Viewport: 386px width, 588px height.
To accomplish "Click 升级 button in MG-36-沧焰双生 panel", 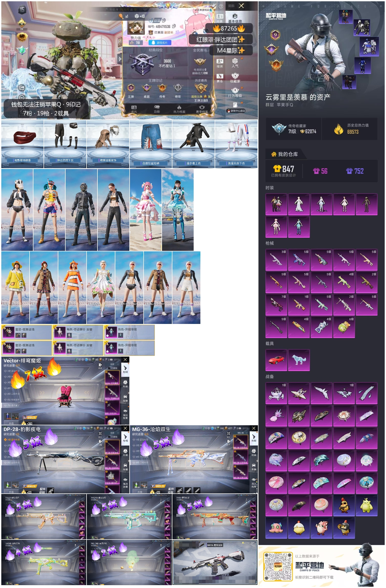I will (140, 492).
